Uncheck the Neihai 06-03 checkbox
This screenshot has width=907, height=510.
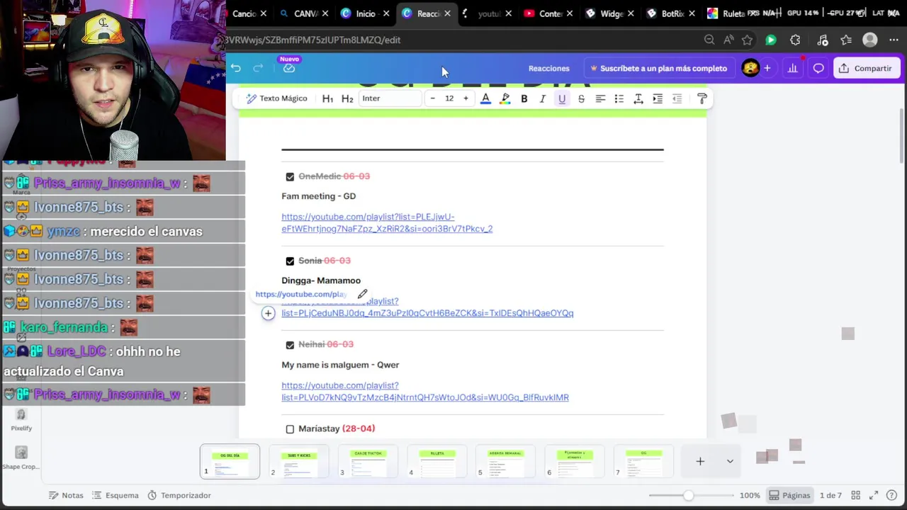(x=290, y=345)
